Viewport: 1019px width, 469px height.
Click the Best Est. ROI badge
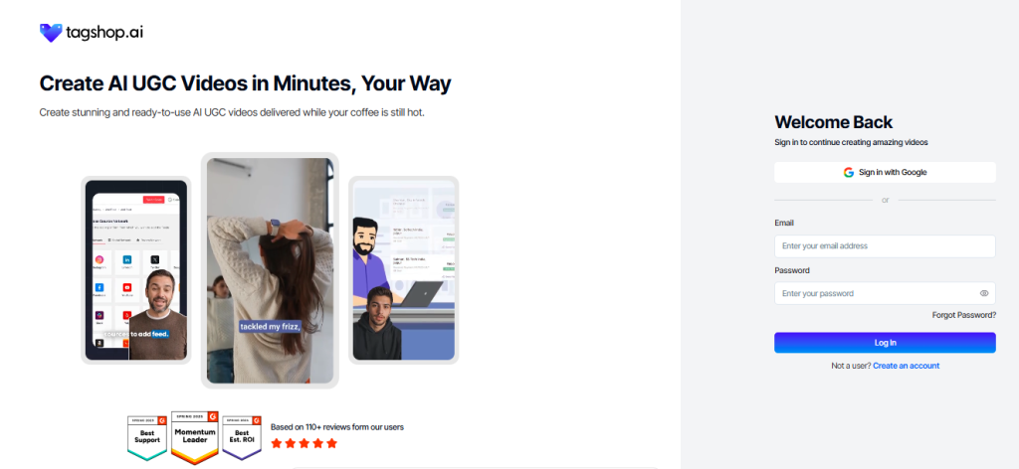click(x=242, y=438)
